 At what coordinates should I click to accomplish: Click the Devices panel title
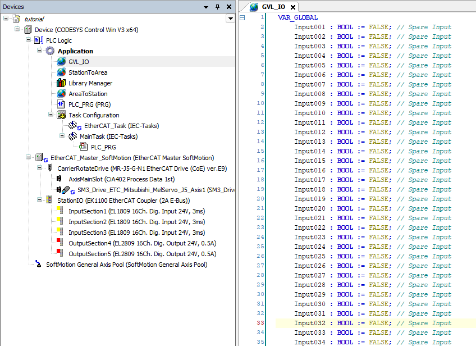[13, 7]
